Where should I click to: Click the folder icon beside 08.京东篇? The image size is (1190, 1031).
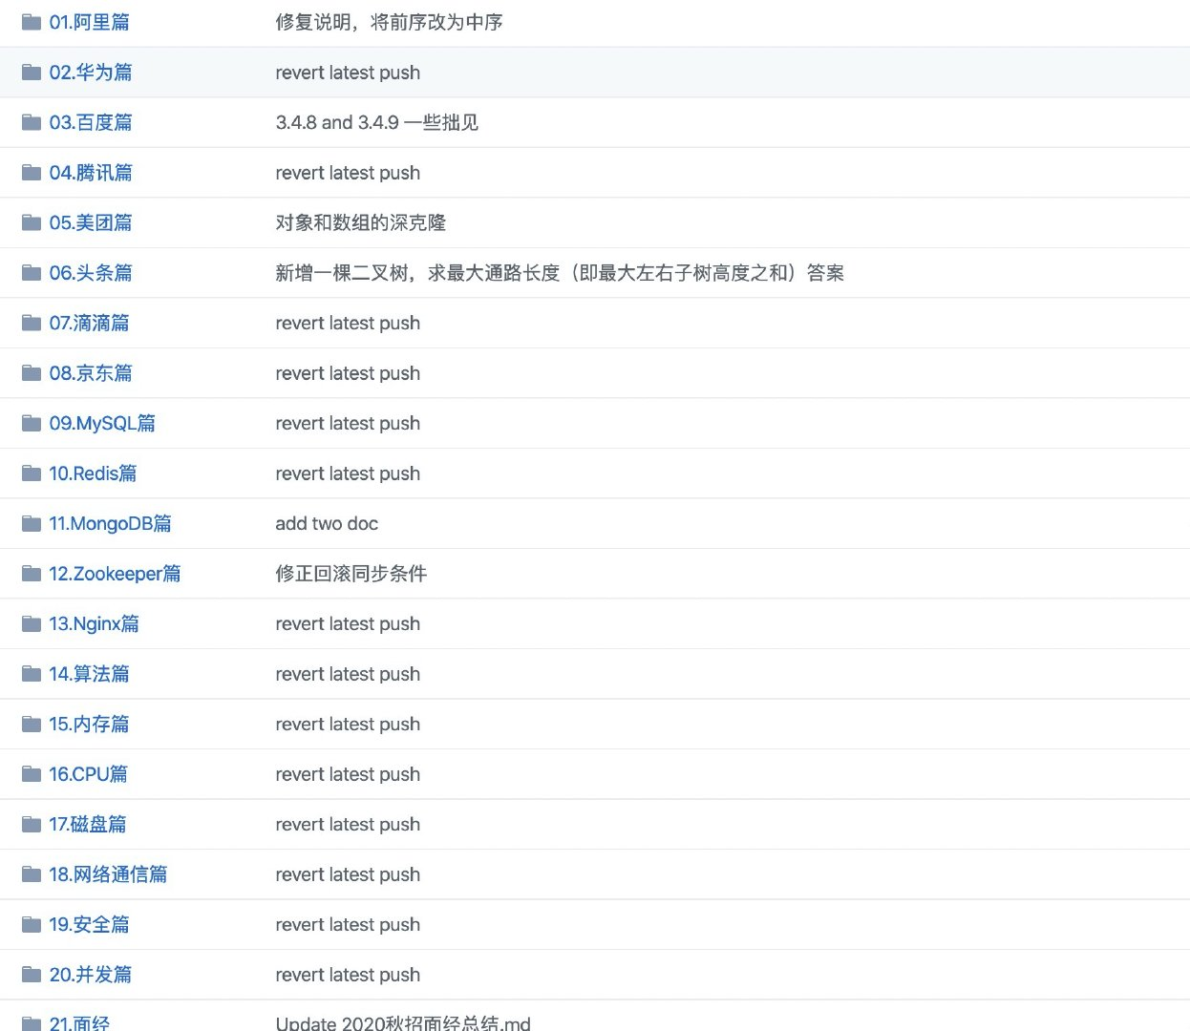32,373
